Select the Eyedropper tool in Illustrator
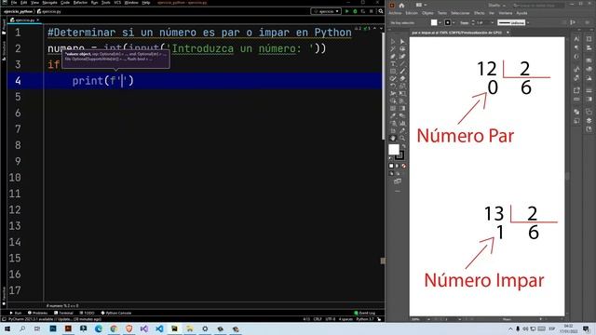Image resolution: width=596 pixels, height=335 pixels. tap(393, 115)
